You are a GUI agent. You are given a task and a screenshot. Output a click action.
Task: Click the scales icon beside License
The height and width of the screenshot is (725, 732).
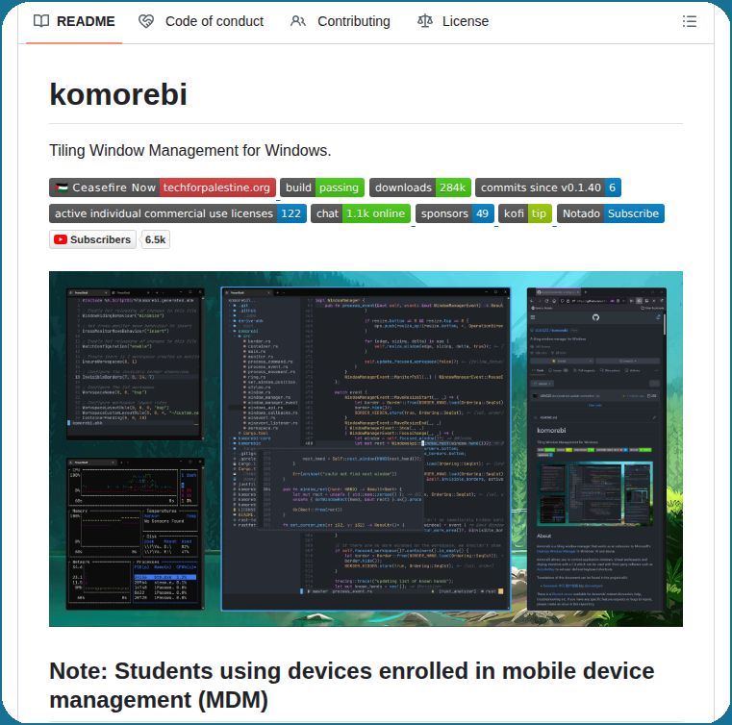[x=425, y=21]
